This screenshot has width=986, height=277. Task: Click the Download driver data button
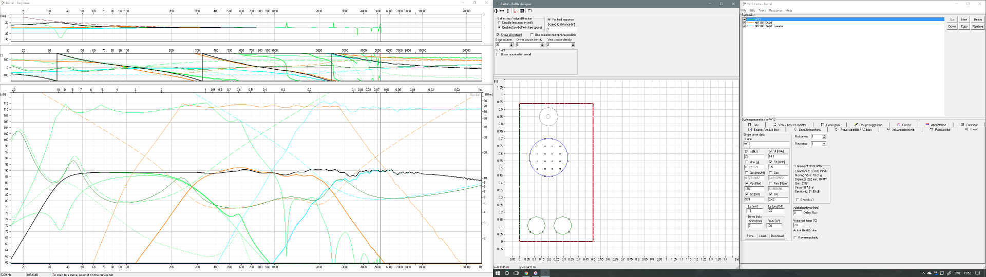[x=778, y=236]
